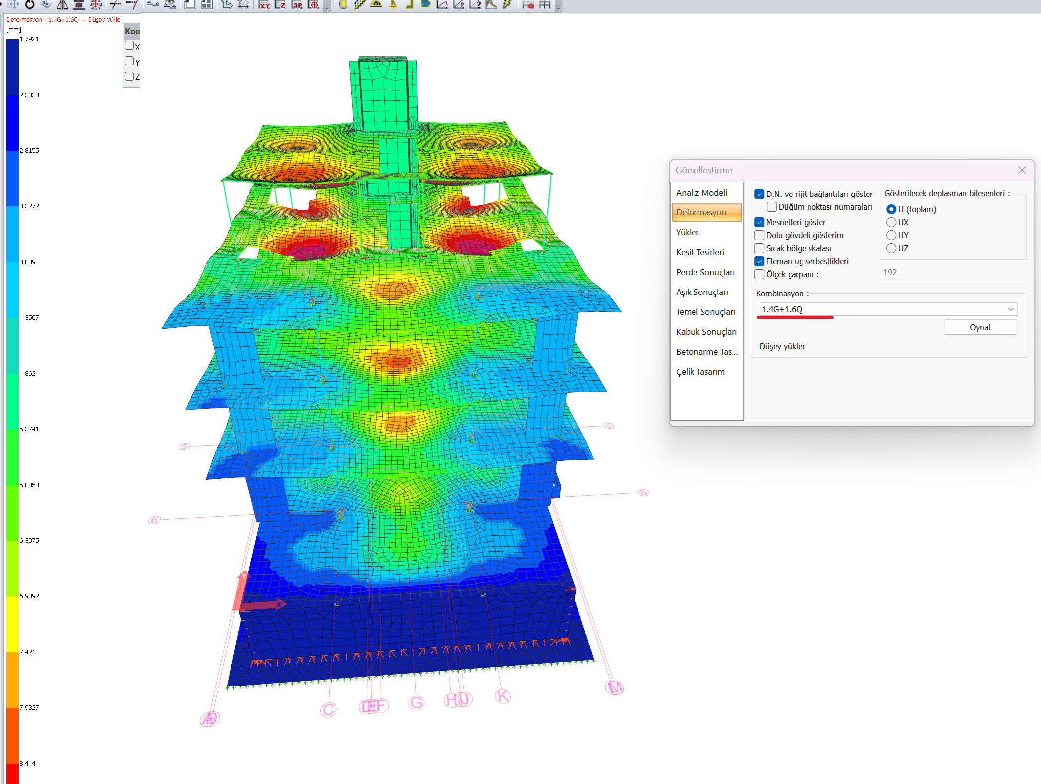Select UZ displacement radio button

[x=891, y=248]
